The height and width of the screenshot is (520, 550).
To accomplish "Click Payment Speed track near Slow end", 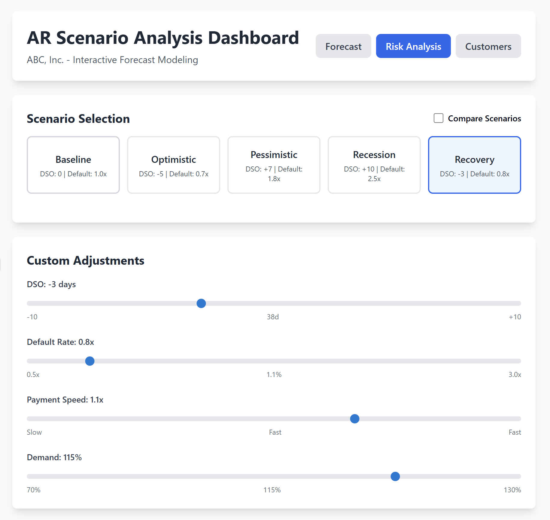I will click(x=31, y=419).
